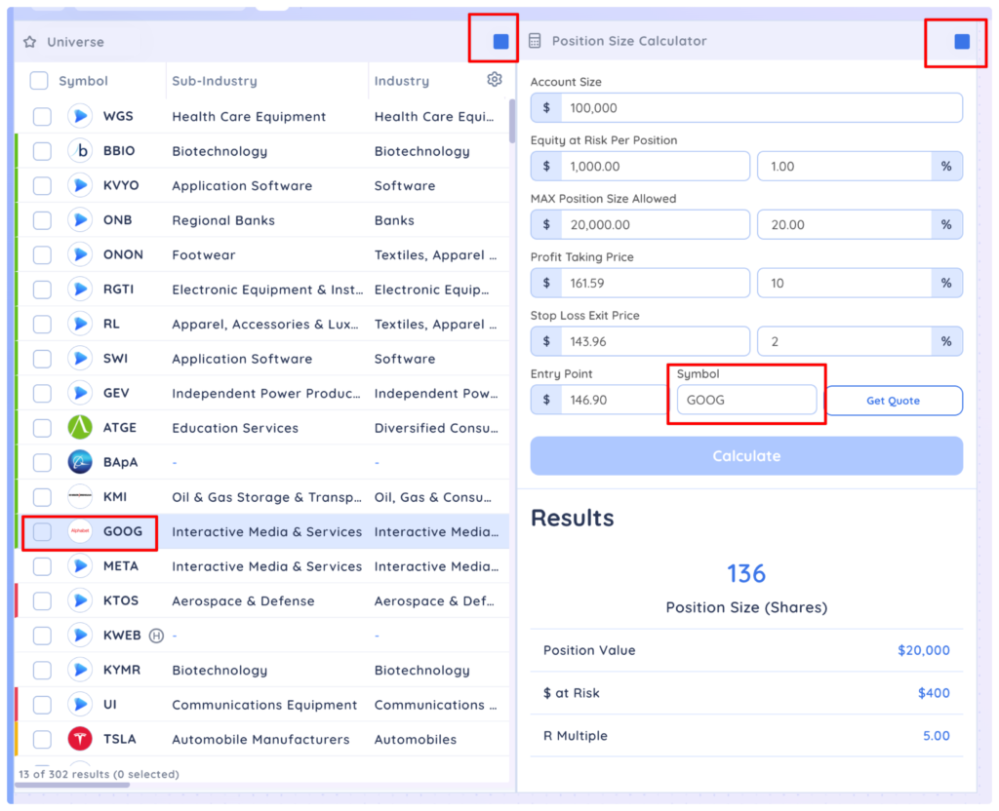Click the Stop Loss Exit Price dollar field
Image resolution: width=999 pixels, height=811 pixels.
640,341
